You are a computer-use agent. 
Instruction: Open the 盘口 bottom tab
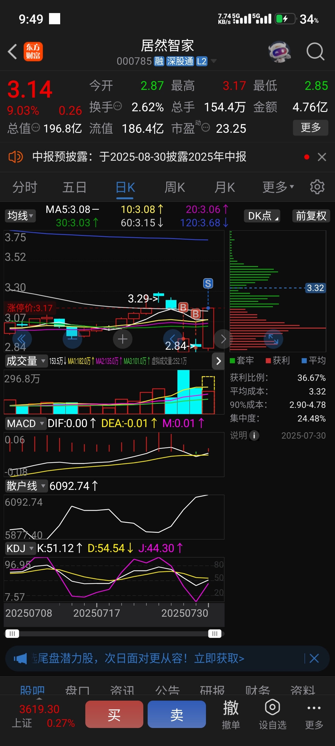[x=77, y=690]
